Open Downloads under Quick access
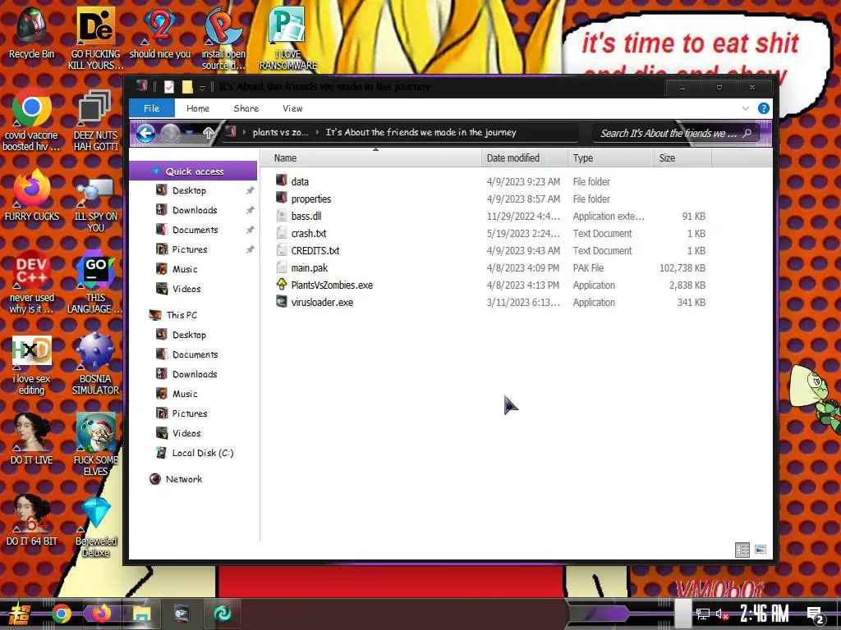Image resolution: width=841 pixels, height=630 pixels. pyautogui.click(x=194, y=210)
